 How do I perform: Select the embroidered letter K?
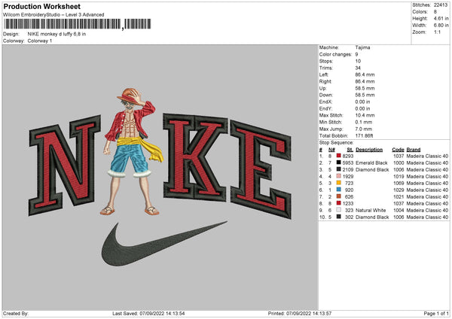point(195,157)
